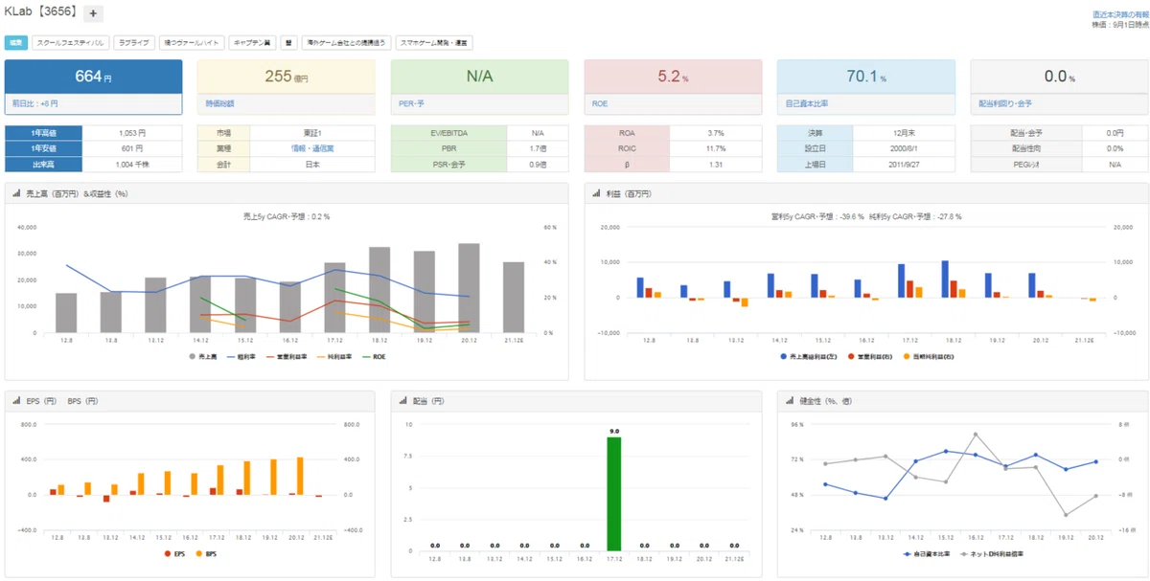The height and width of the screenshot is (581, 1150).
Task: Toggle ネットD/E純利益倍率 legend series
Action: click(x=994, y=554)
